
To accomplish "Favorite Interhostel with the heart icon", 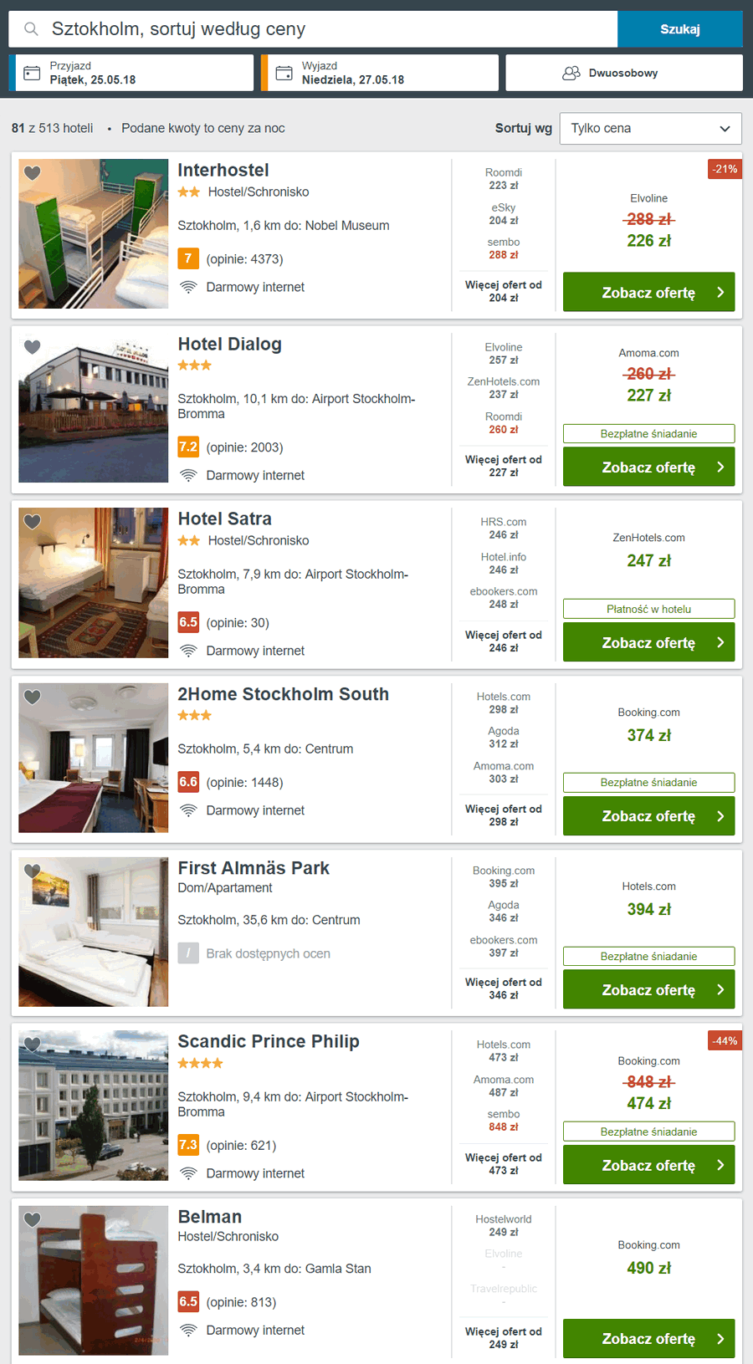I will point(32,173).
